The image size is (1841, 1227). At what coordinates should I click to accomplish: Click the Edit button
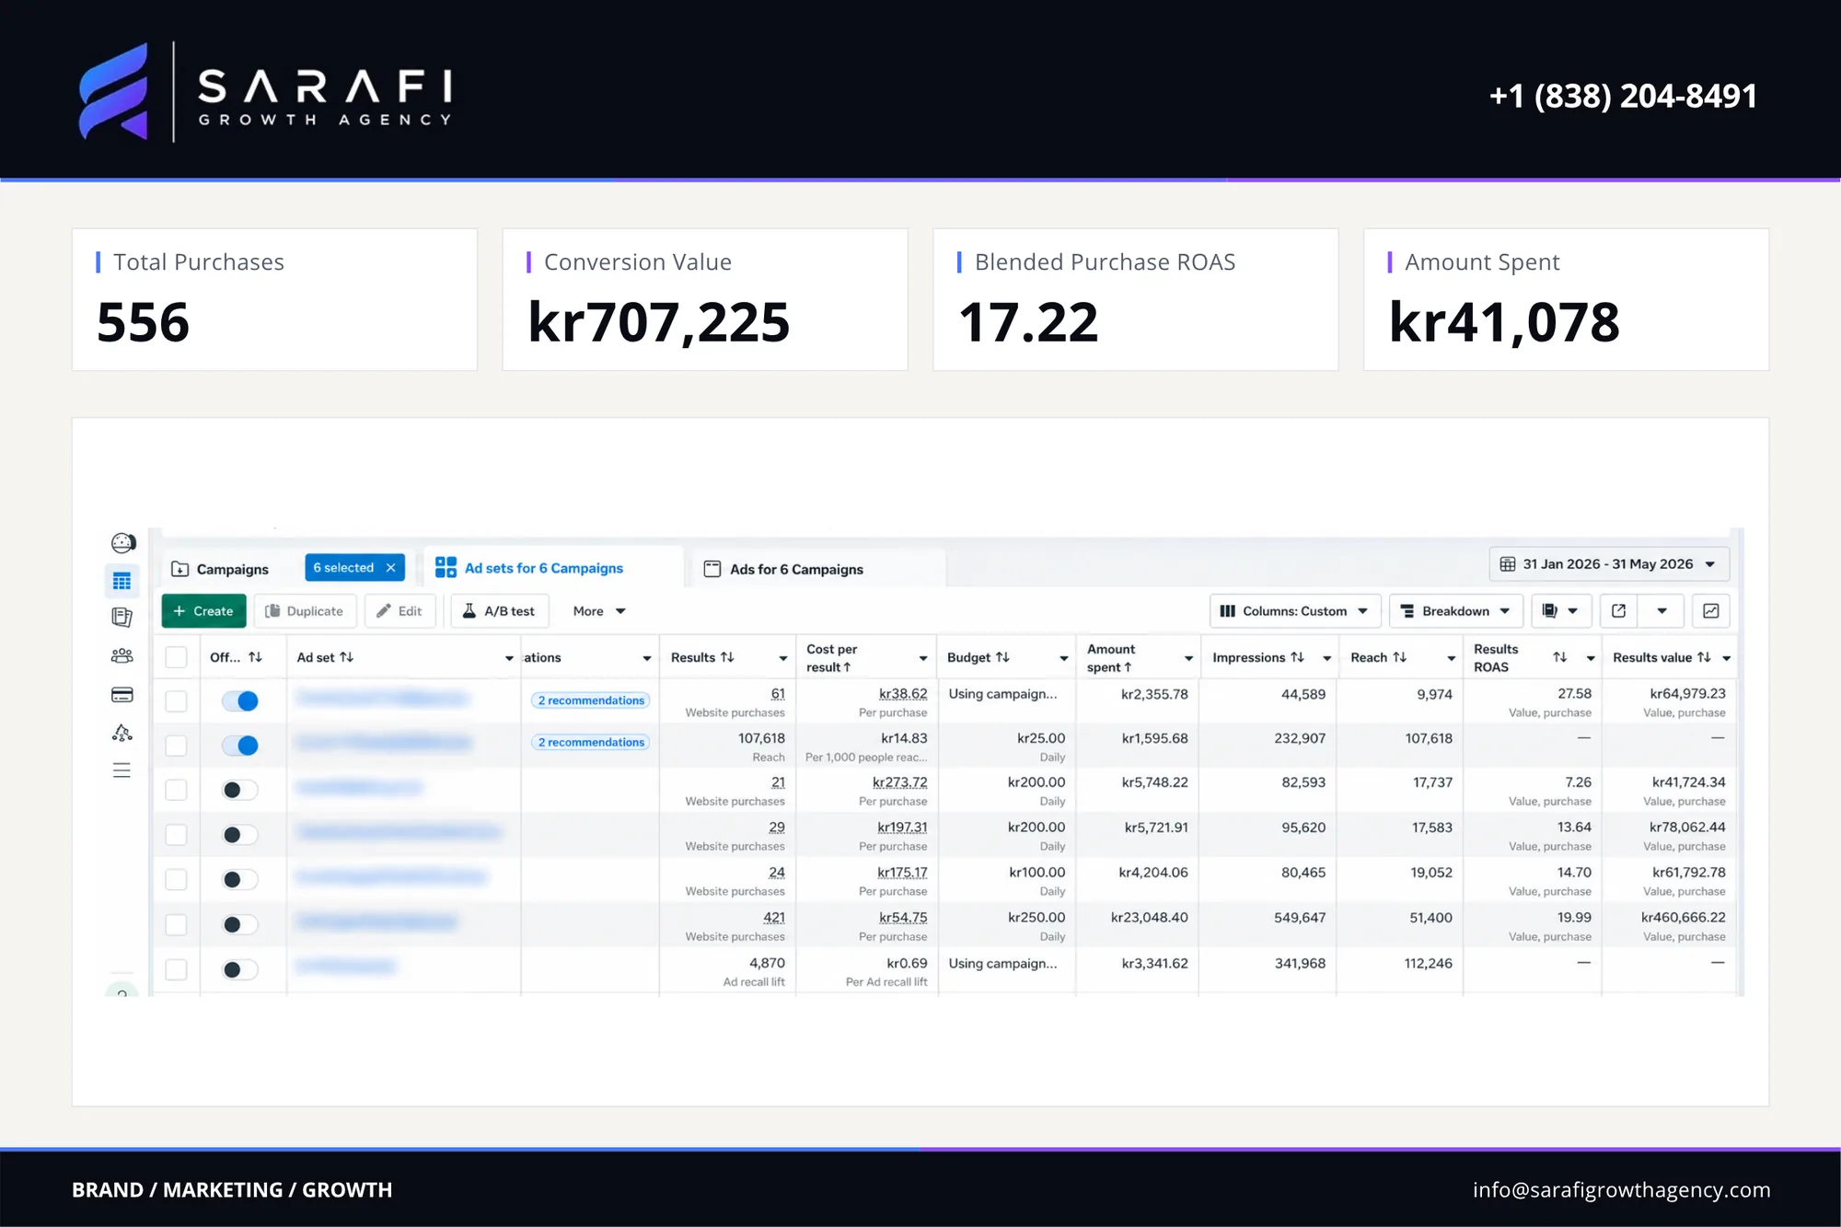coord(399,611)
